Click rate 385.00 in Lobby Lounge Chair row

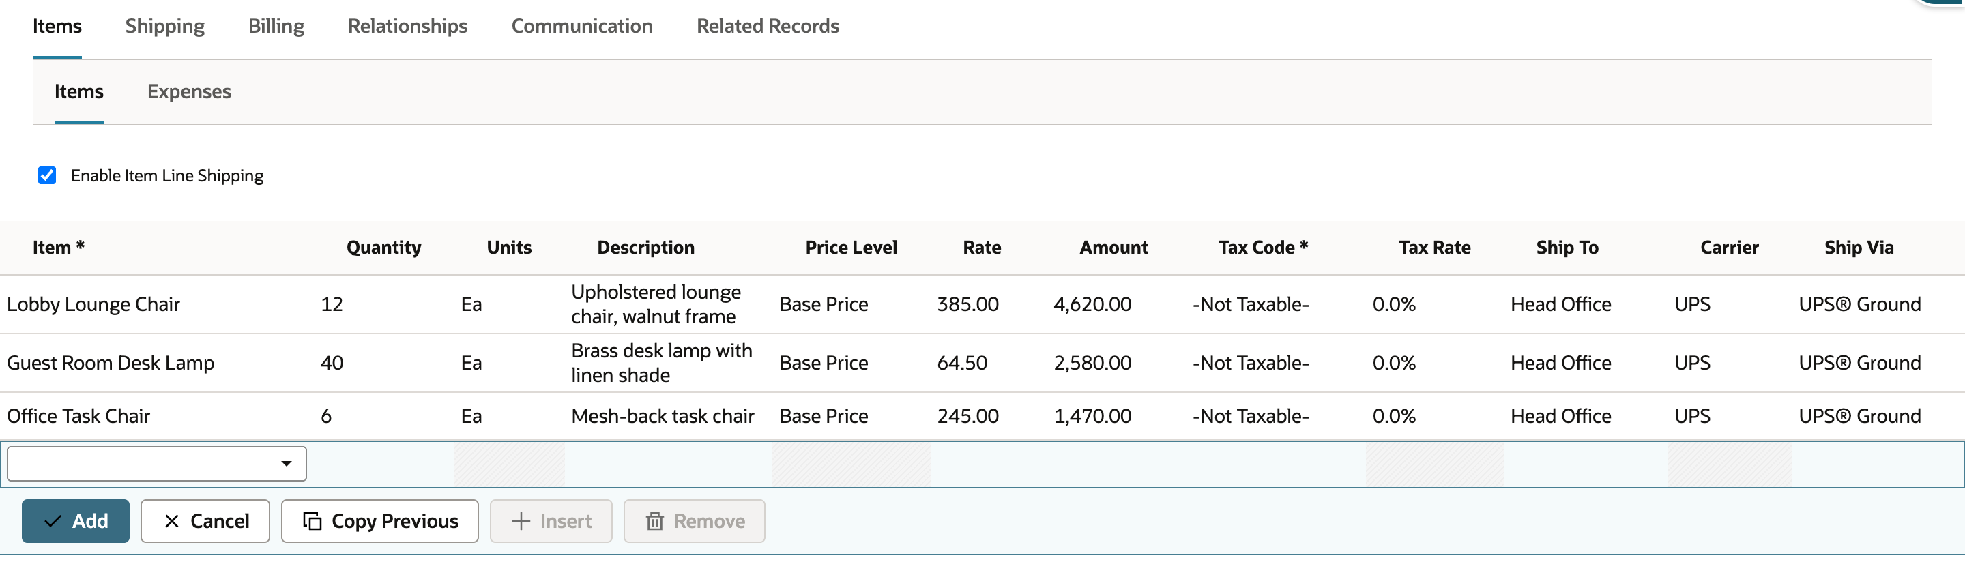968,304
